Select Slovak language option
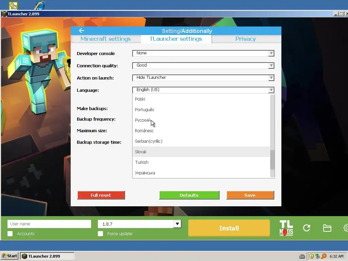 click(201, 152)
